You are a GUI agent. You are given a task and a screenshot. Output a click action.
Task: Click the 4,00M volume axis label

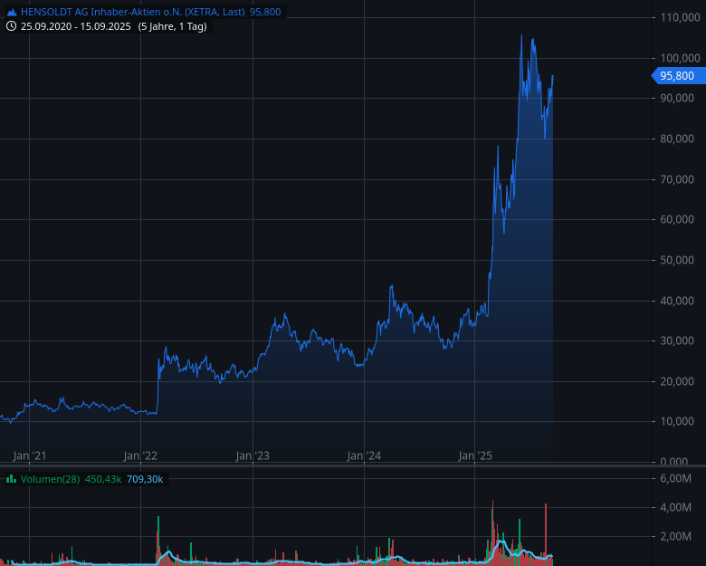[x=675, y=507]
